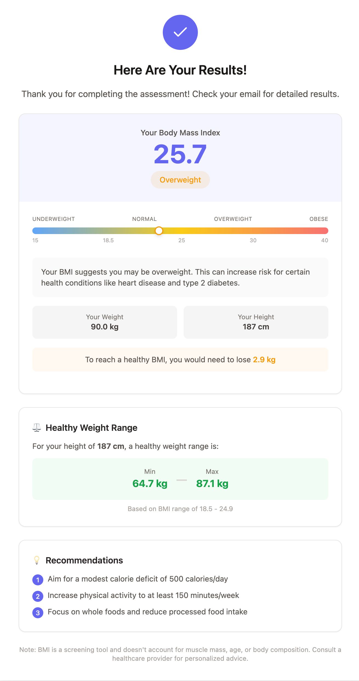Viewport: 359px width, 681px height.
Task: Click the scales icon beside Healthy Weight Range
Action: pos(37,428)
